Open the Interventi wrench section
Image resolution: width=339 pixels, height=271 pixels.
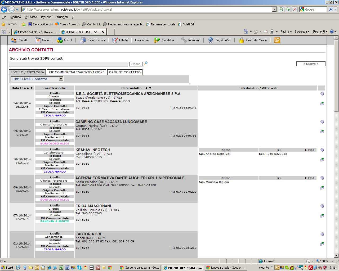tap(191, 40)
